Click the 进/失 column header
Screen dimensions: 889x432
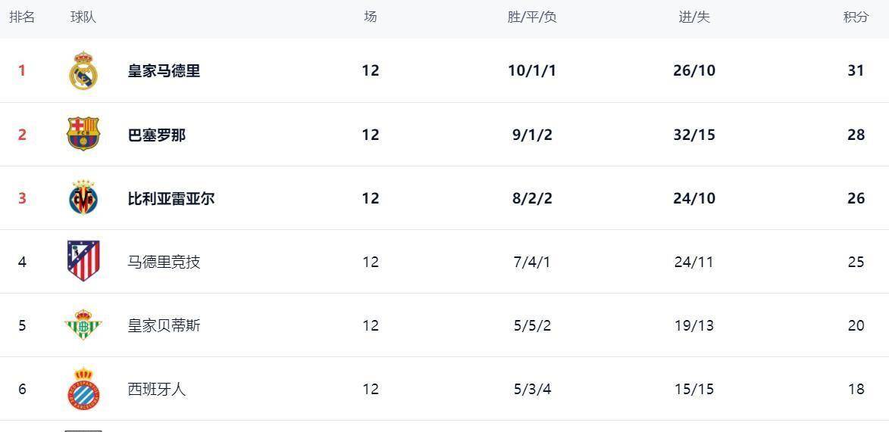pos(694,17)
